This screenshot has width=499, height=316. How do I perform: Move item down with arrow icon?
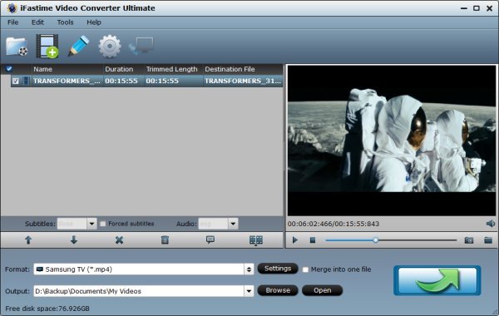click(x=74, y=240)
